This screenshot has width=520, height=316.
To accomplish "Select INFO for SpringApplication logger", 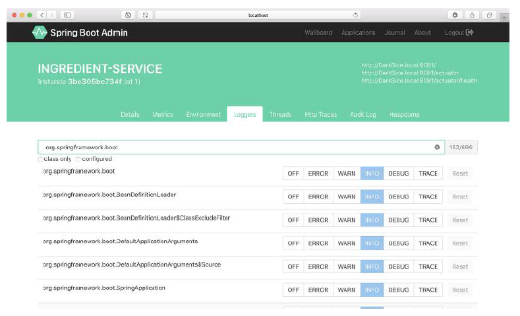I will pos(372,290).
